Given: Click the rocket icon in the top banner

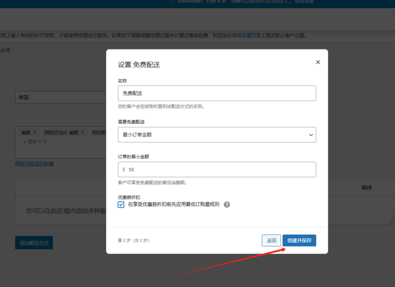Looking at the screenshot, I should pyautogui.click(x=172, y=2).
